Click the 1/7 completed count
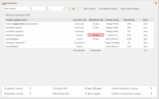 (x=145, y=50)
